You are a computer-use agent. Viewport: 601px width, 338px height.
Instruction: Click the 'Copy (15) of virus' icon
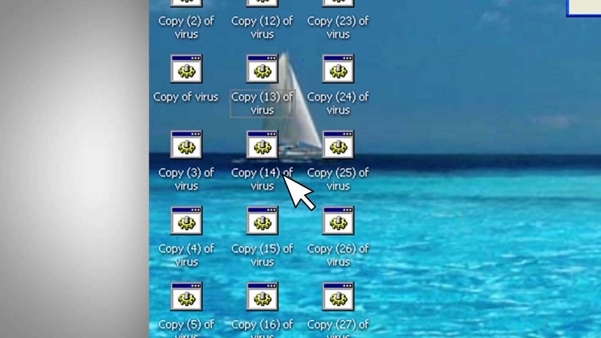(x=262, y=221)
